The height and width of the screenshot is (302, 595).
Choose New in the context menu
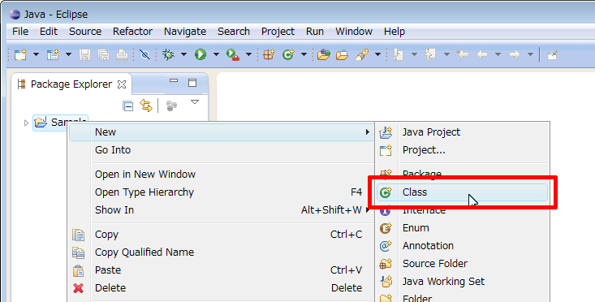click(x=222, y=132)
